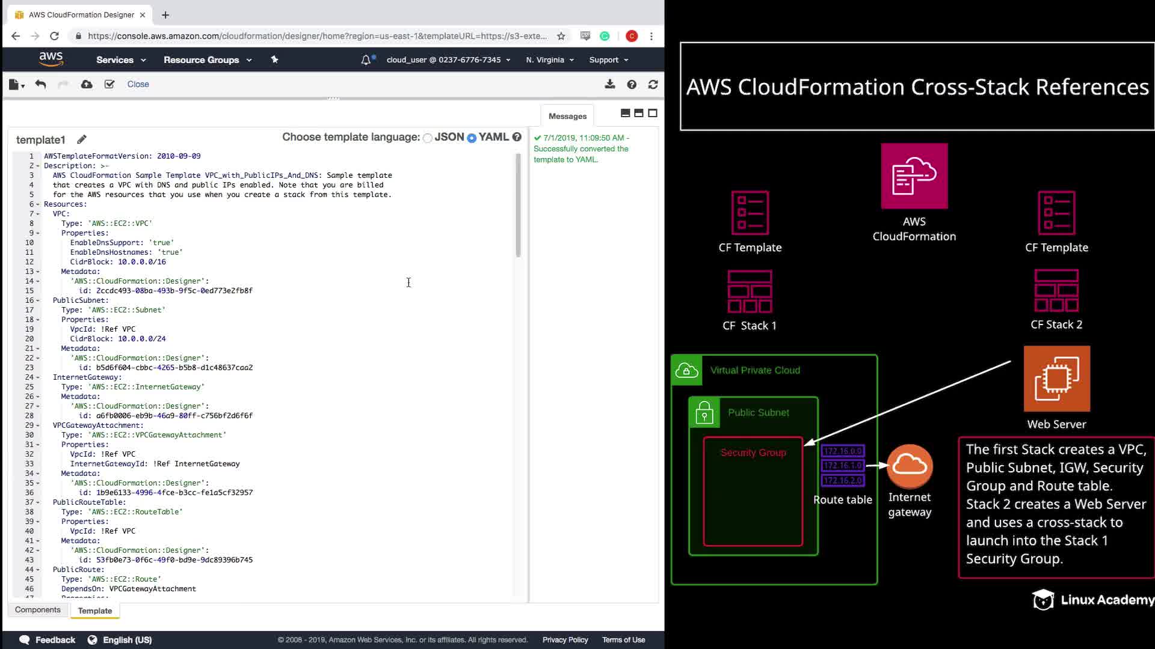The image size is (1155, 649).
Task: Click the undo arrow icon
Action: 40,85
